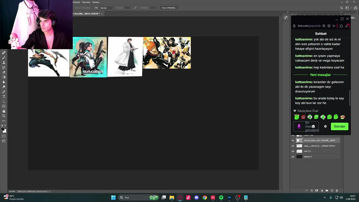Hide the indir (1) layer
This screenshot has width=359, height=202.
click(x=293, y=151)
